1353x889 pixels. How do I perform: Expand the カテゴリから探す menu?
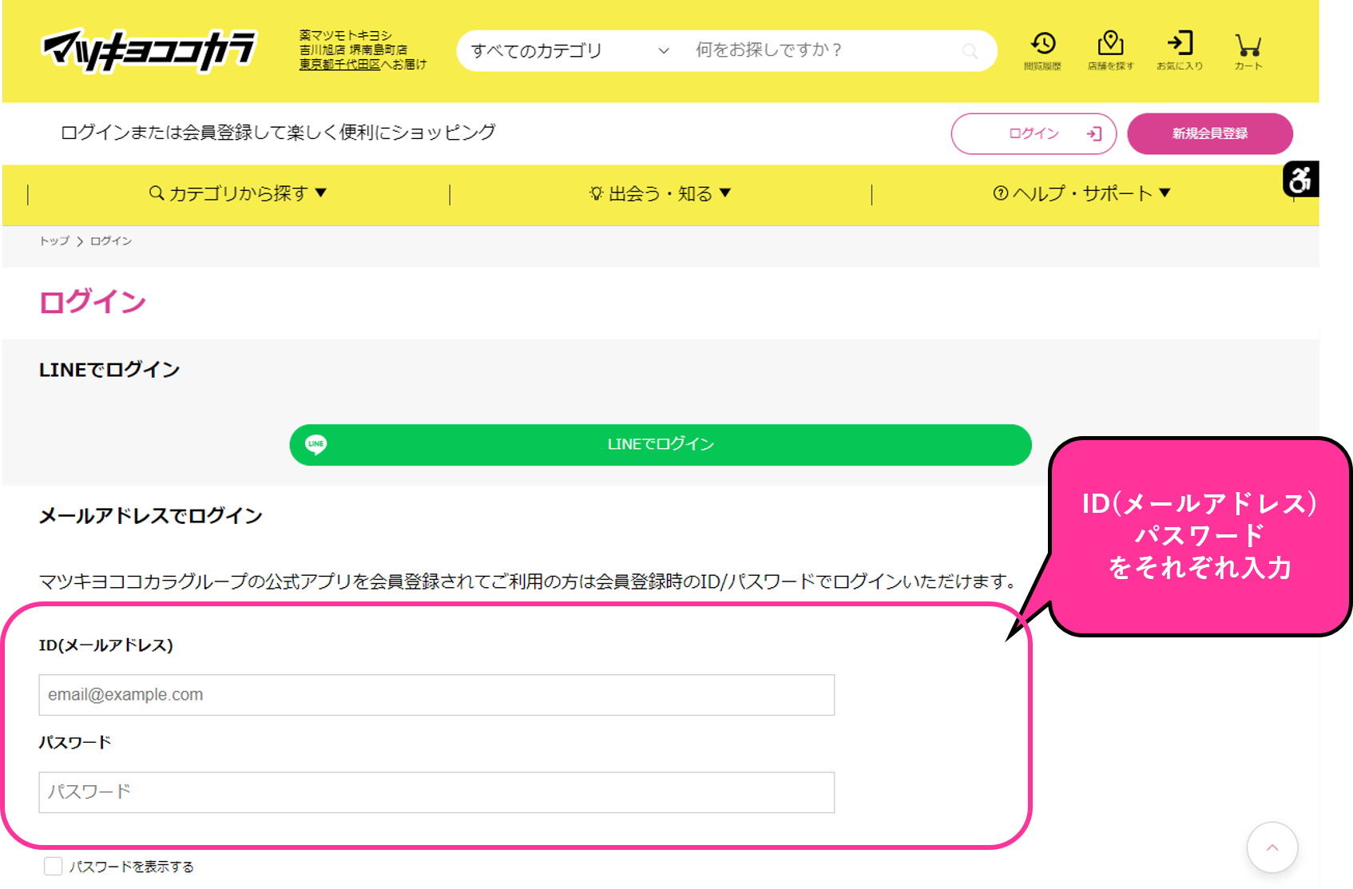pyautogui.click(x=237, y=192)
